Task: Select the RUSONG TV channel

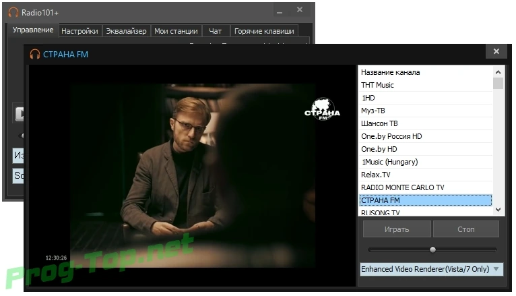Action: 426,212
